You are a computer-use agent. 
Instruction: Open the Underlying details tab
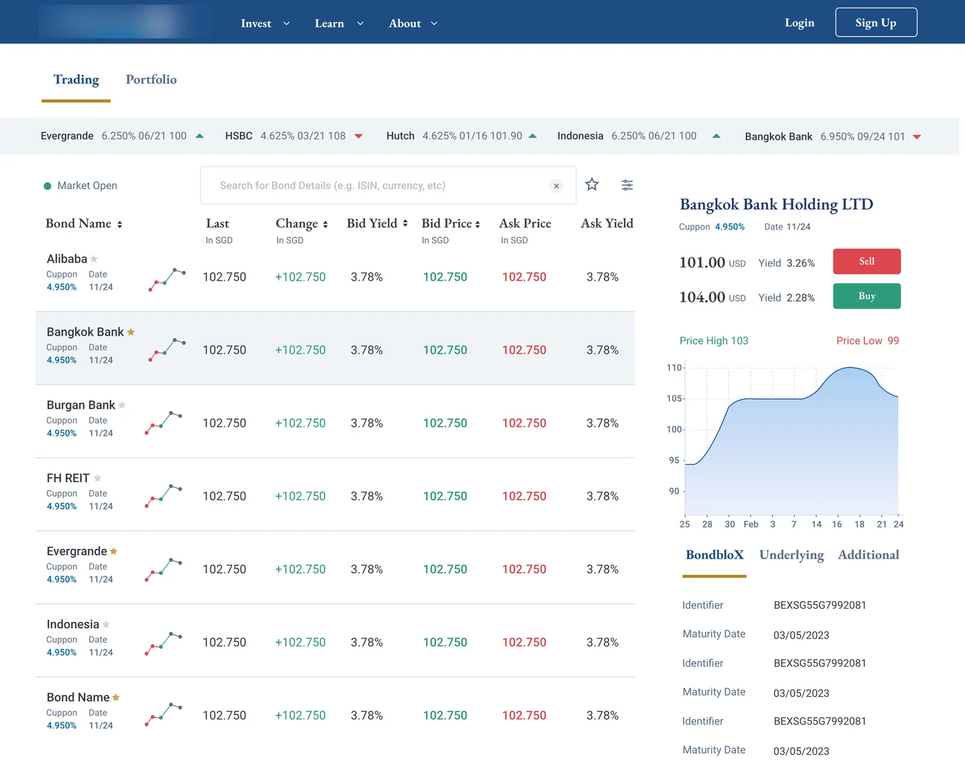tap(791, 556)
